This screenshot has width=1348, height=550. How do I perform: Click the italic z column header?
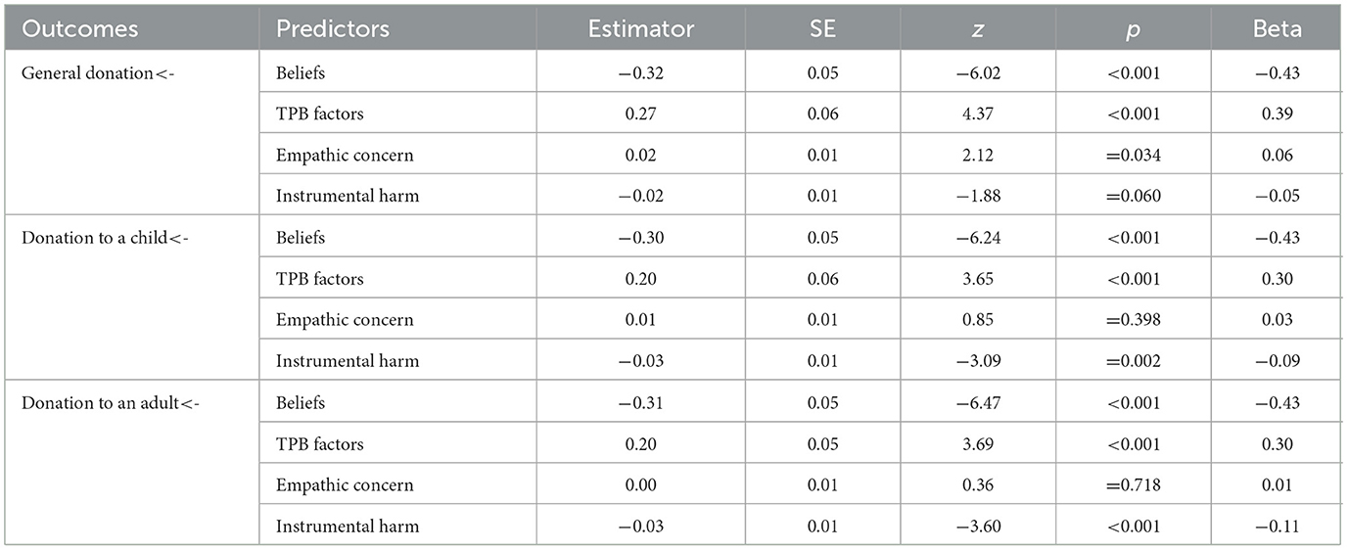click(978, 29)
